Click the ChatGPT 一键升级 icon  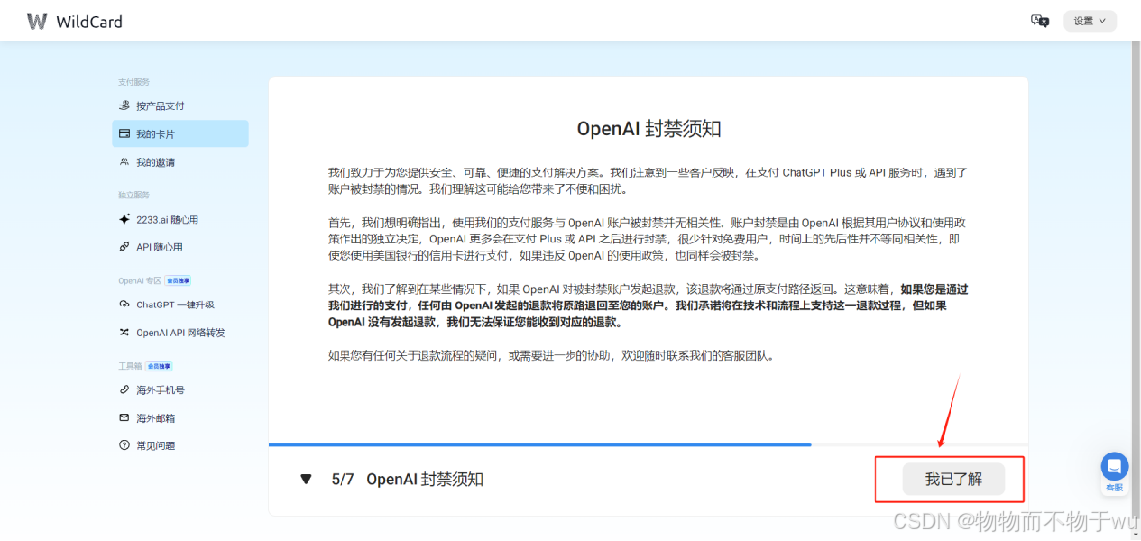click(x=124, y=304)
